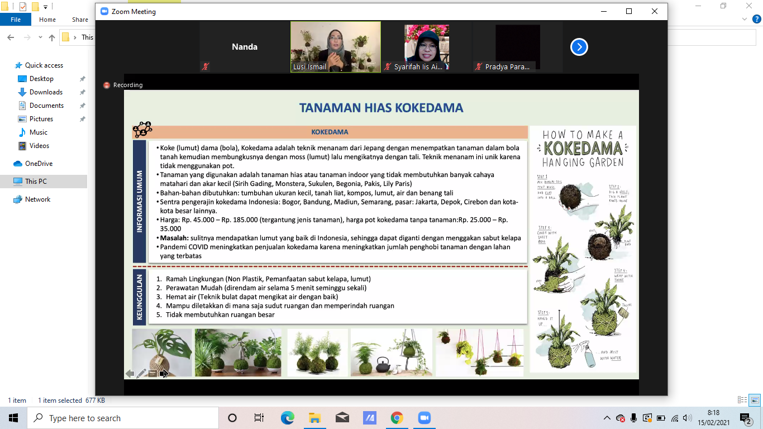Open Google Chrome from the taskbar
The height and width of the screenshot is (429, 763).
[397, 418]
